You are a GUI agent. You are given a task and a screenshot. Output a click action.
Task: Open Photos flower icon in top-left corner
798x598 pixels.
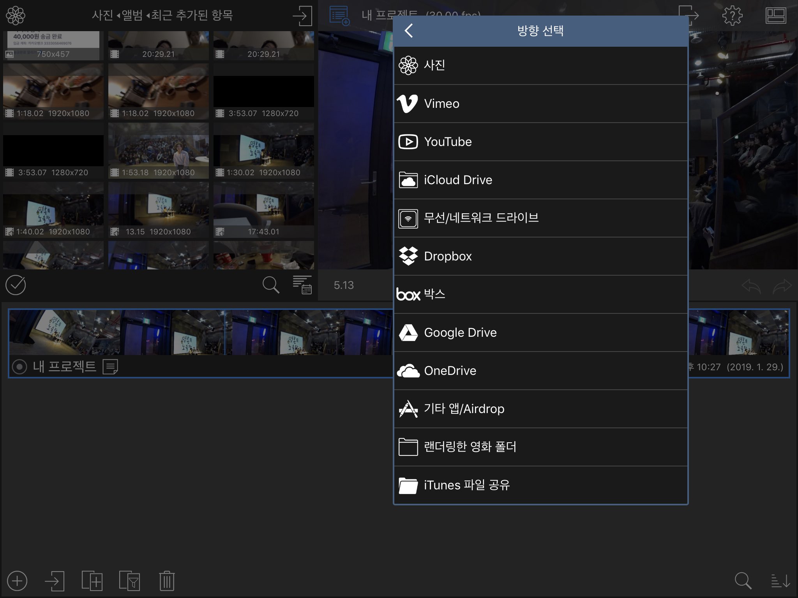pos(16,16)
